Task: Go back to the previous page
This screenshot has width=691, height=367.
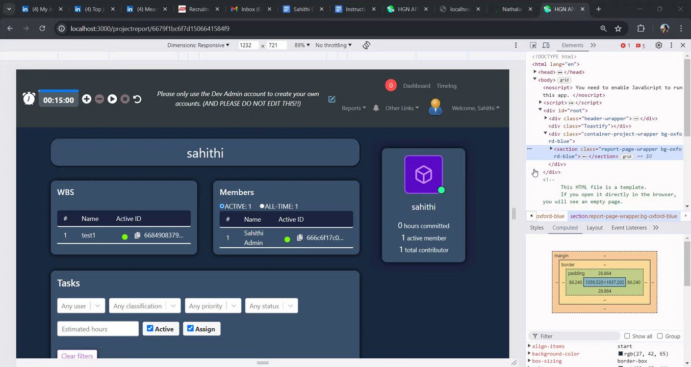Action: [x=10, y=29]
